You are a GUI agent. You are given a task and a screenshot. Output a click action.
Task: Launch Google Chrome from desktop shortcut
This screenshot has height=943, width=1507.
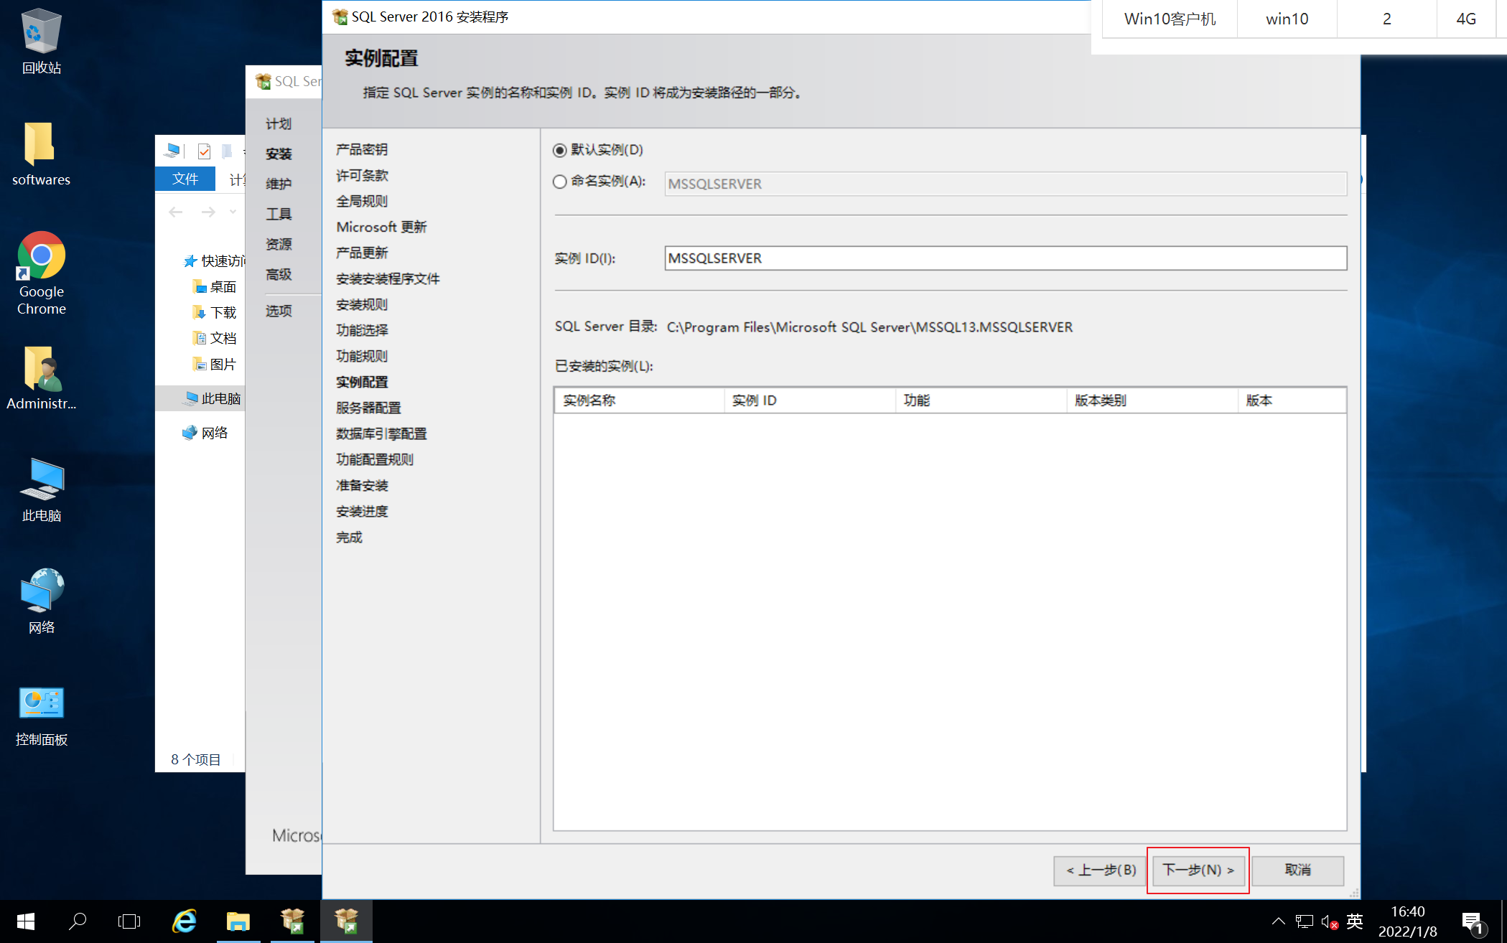tap(41, 273)
